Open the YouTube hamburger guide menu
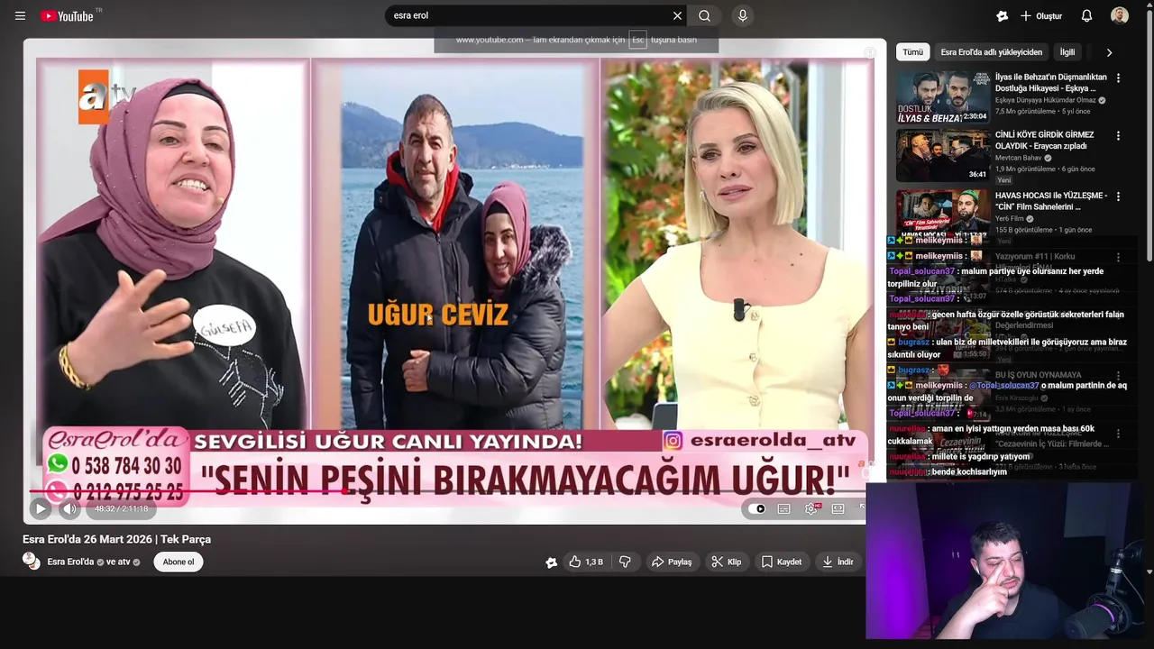This screenshot has height=649, width=1154. 20,15
